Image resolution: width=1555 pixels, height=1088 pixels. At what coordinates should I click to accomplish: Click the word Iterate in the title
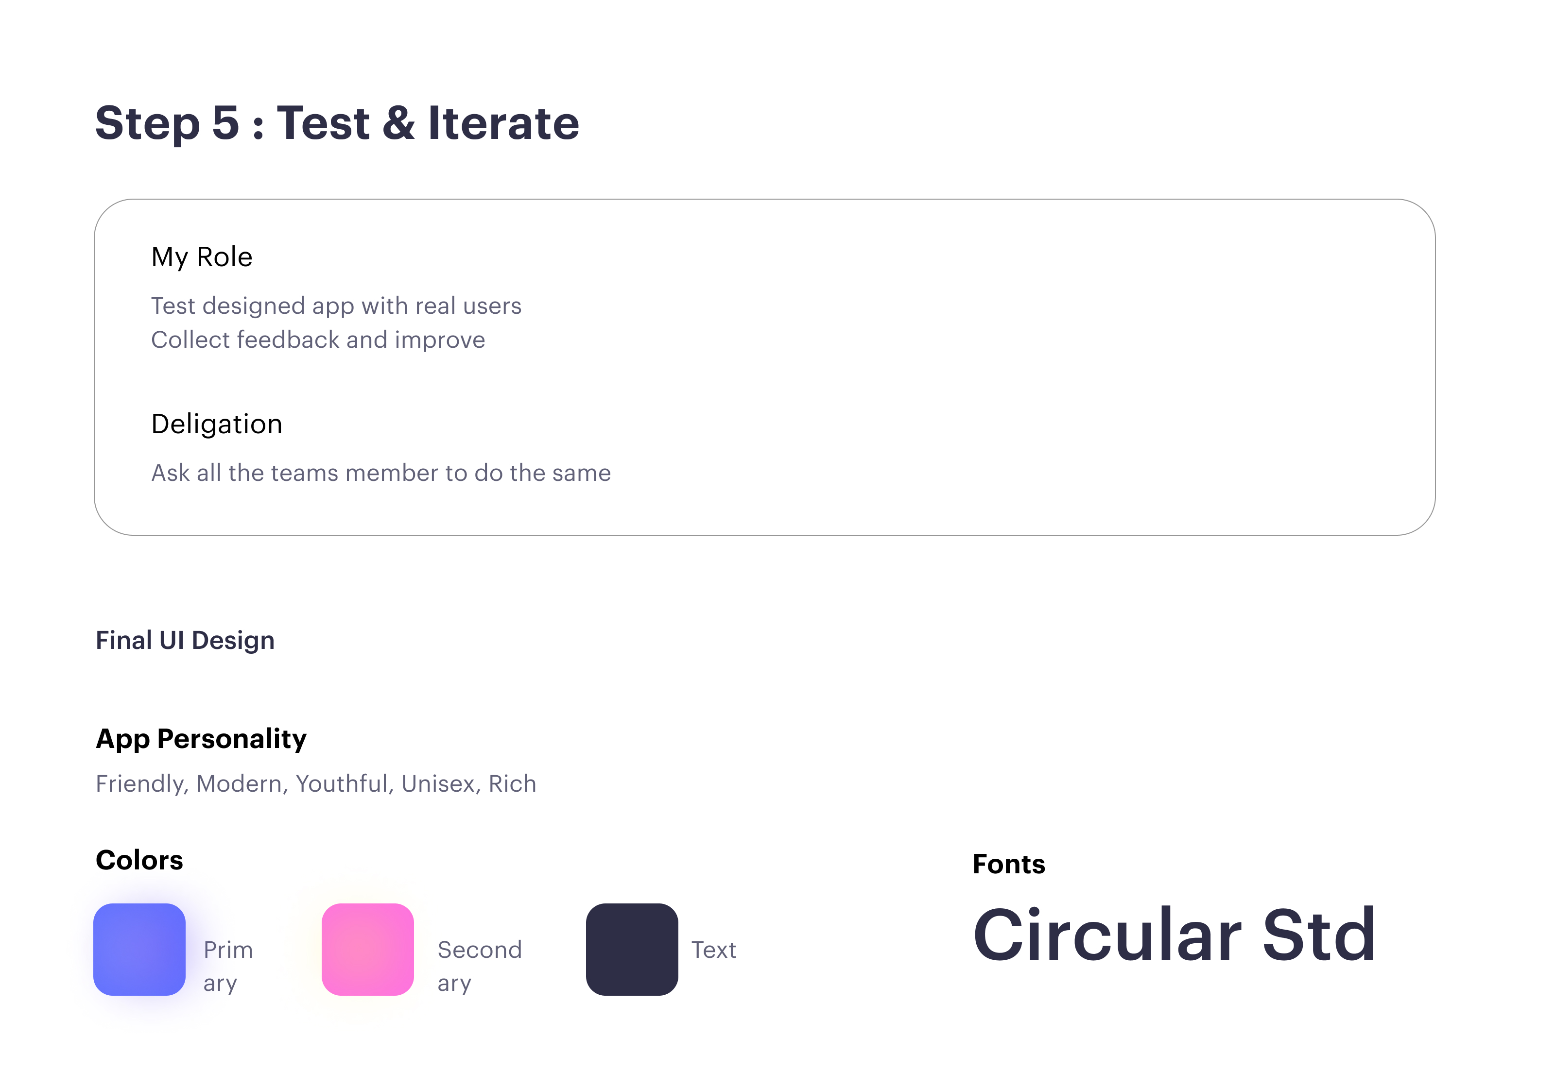(504, 123)
